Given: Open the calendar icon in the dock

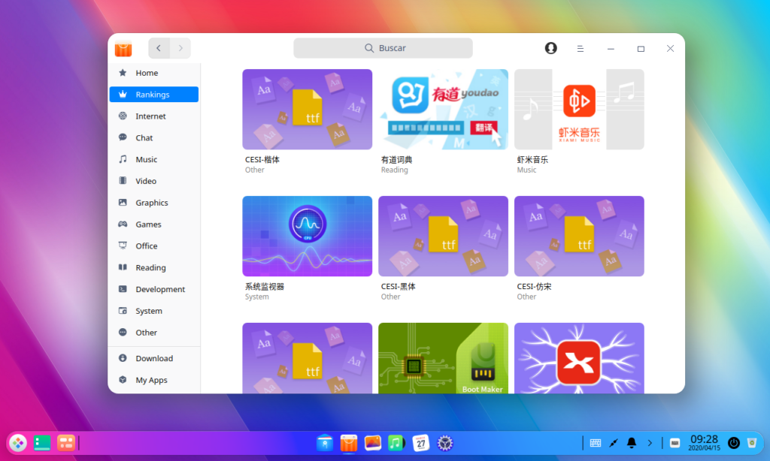Looking at the screenshot, I should (421, 443).
